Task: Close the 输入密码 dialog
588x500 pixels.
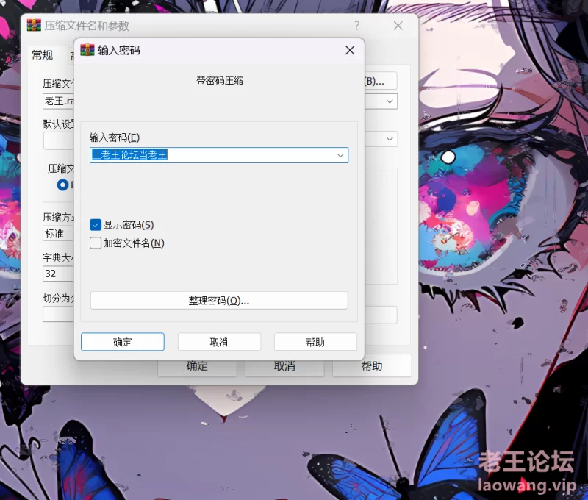Action: click(350, 50)
